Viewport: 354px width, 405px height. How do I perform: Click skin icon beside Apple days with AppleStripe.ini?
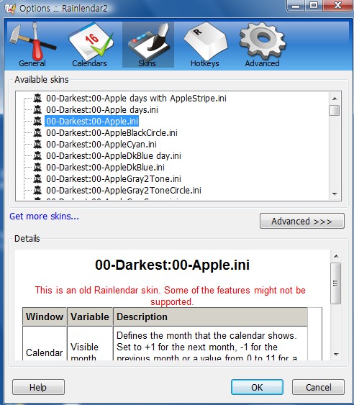pos(37,98)
